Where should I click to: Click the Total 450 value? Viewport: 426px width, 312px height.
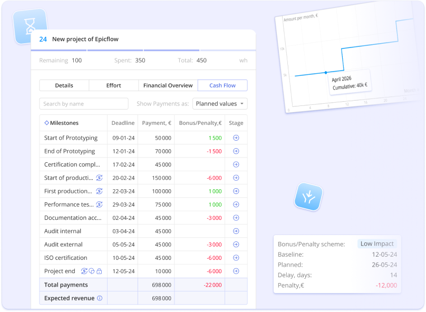click(201, 60)
